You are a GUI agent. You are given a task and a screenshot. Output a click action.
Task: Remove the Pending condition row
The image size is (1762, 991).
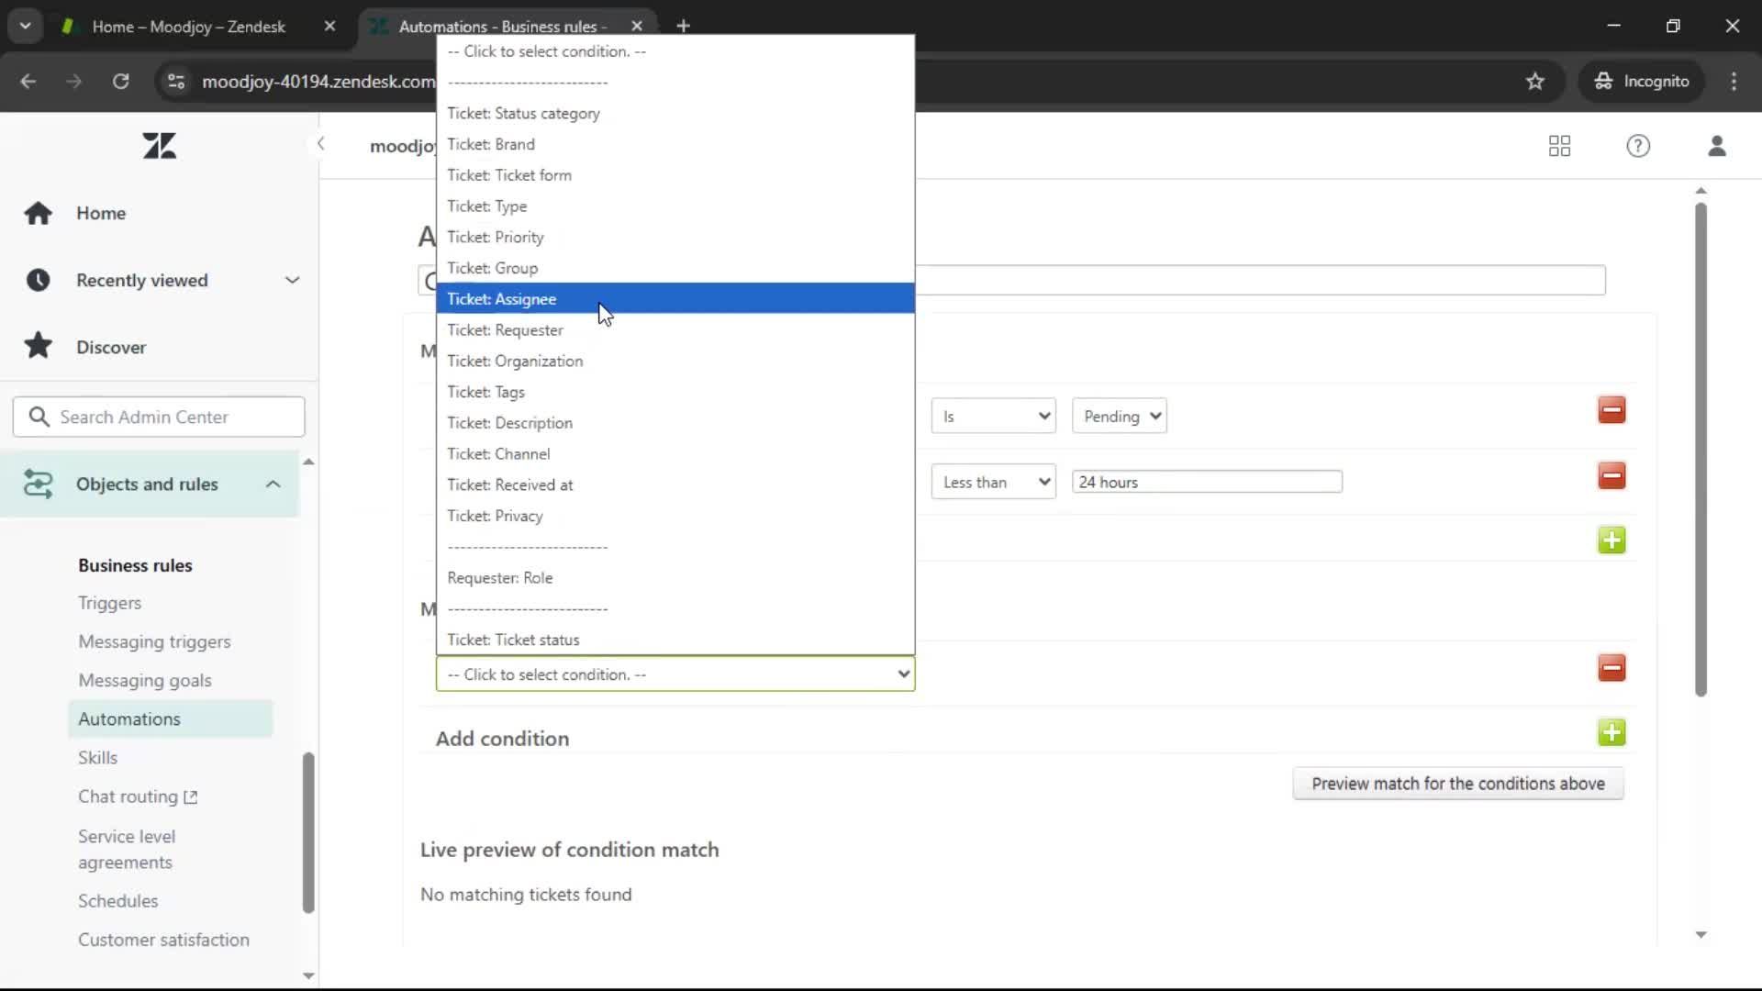[1611, 410]
